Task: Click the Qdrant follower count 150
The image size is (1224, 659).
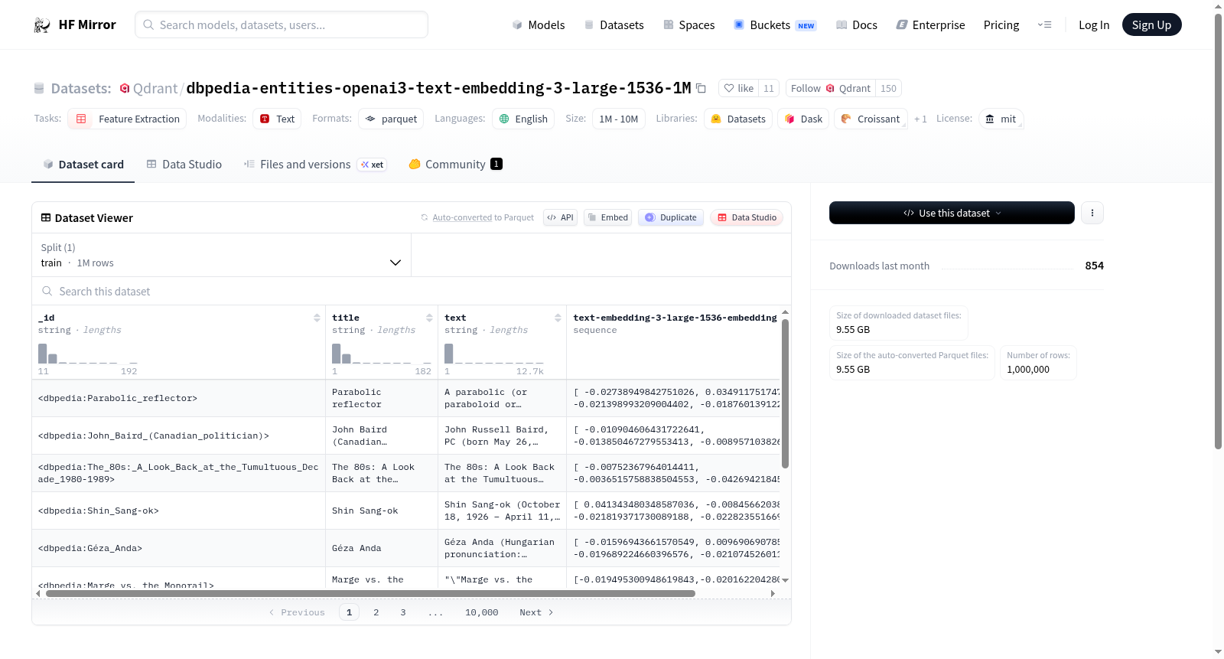Action: pos(888,88)
